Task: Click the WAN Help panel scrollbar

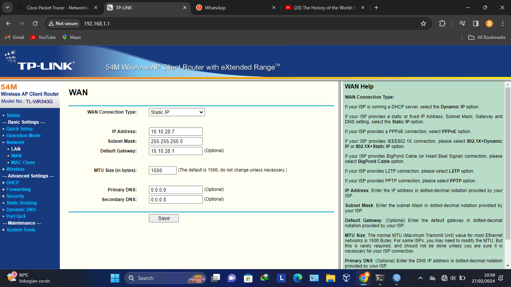Action: coord(508,163)
